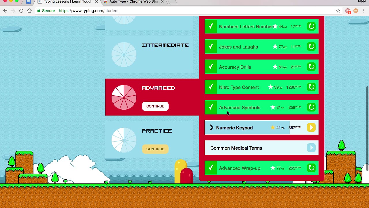The width and height of the screenshot is (369, 208).
Task: Open the Chrome three-dot menu
Action: (364, 11)
